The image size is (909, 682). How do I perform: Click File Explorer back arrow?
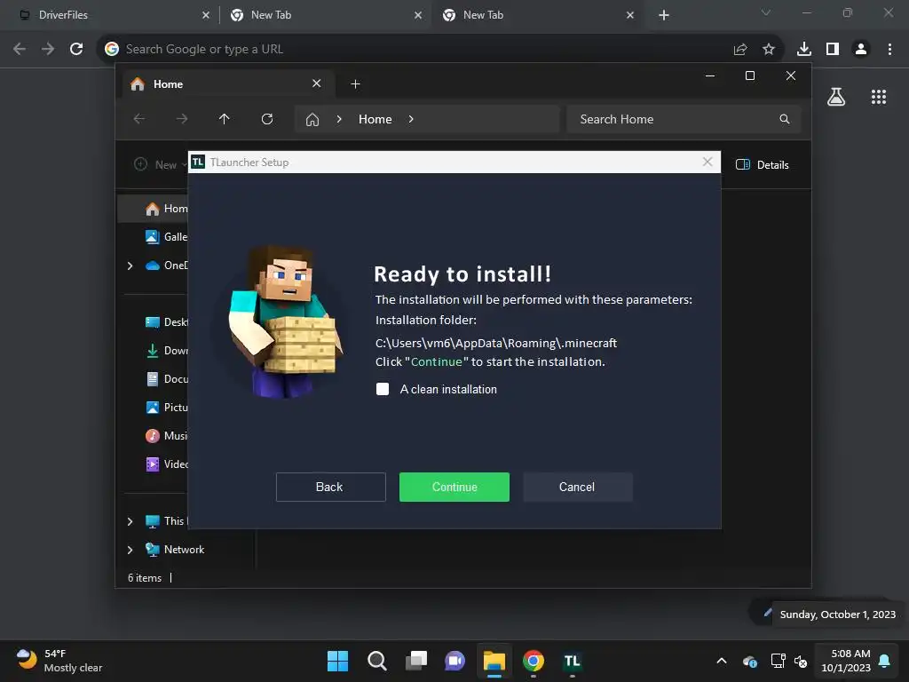point(139,119)
